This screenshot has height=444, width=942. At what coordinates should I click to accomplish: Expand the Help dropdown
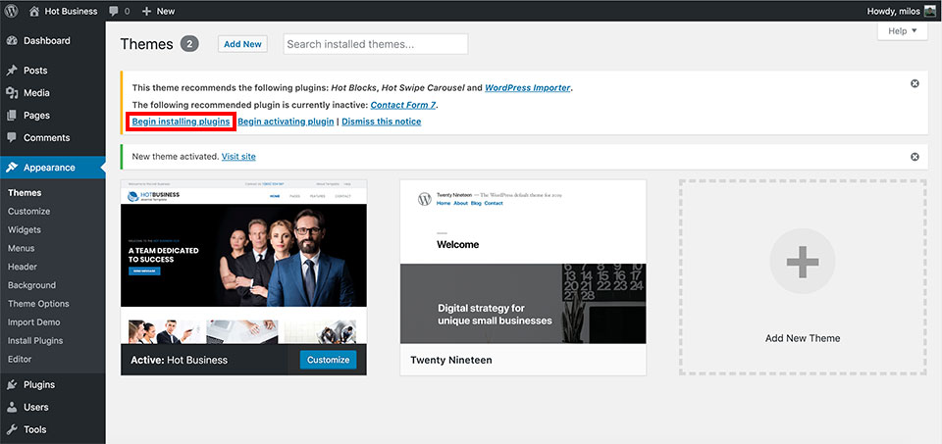(903, 30)
